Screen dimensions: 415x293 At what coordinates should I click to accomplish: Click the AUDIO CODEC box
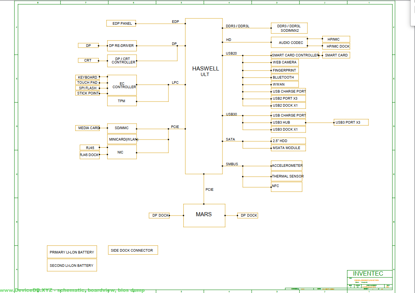coord(289,42)
